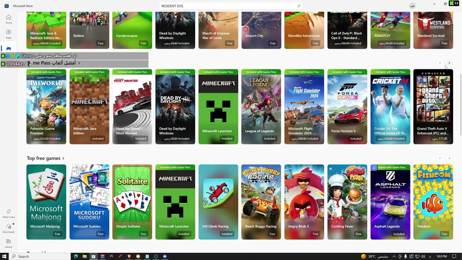Image resolution: width=462 pixels, height=260 pixels.
Task: Open Brave browser from the taskbar
Action: (129, 256)
